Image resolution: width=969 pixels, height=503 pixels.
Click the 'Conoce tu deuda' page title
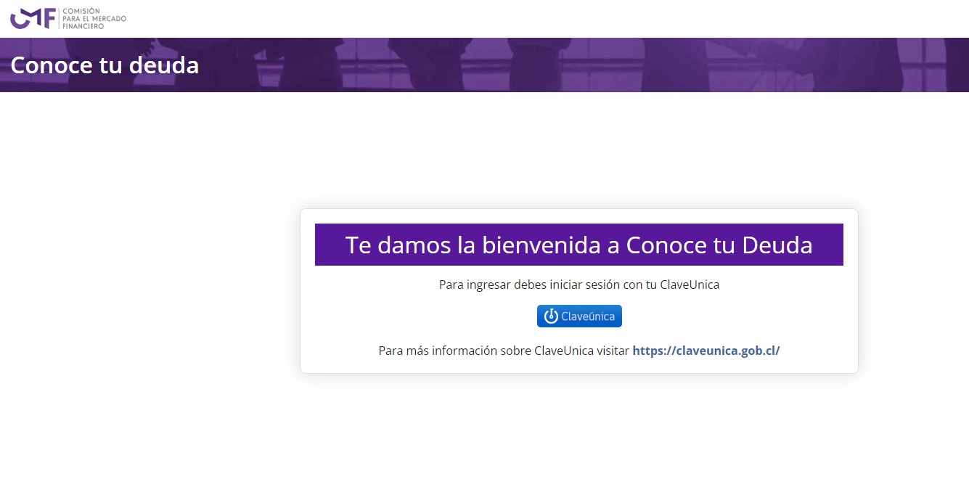point(104,65)
